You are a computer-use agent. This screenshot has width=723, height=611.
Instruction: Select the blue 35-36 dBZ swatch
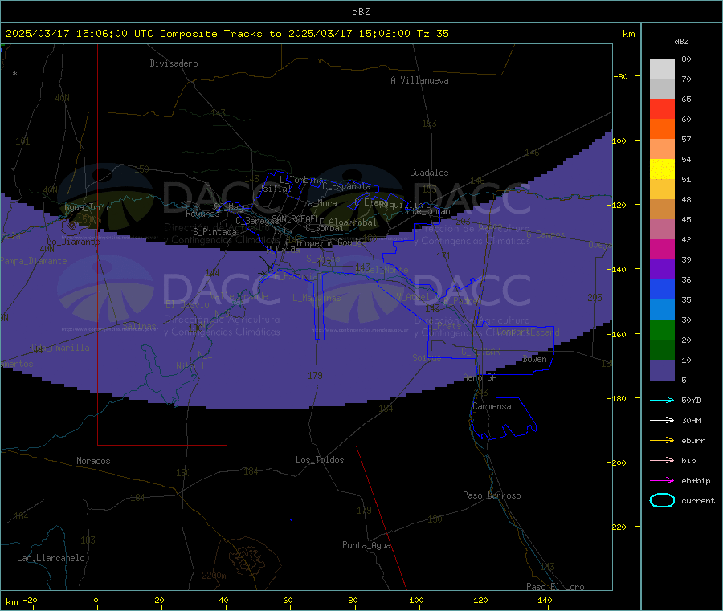(662, 289)
